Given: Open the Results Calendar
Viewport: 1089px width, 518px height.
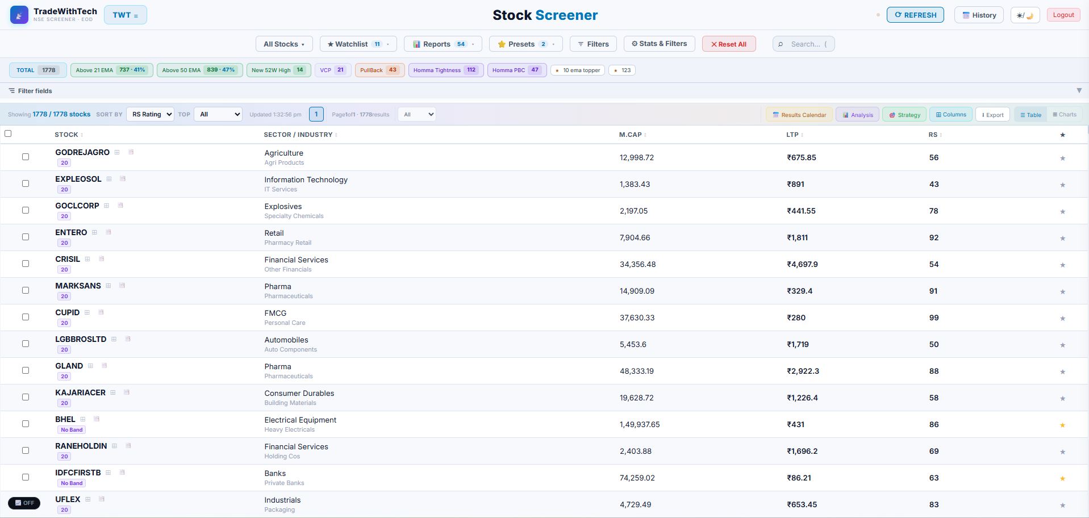Looking at the screenshot, I should [799, 115].
